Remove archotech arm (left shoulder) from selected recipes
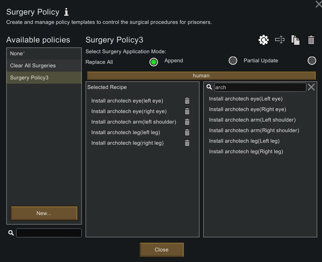The width and height of the screenshot is (322, 262). (x=187, y=122)
